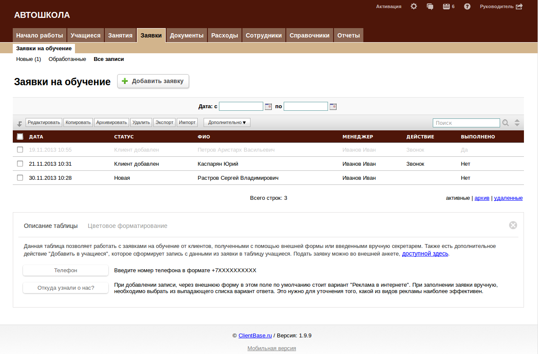The image size is (538, 354).
Task: Click into the Поиск search field
Action: click(x=466, y=123)
